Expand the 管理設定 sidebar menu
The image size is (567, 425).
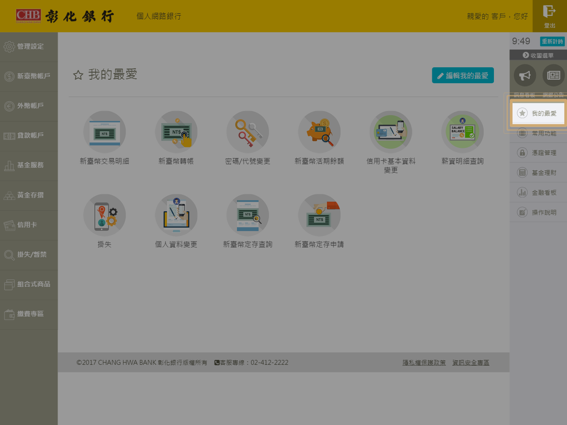click(29, 46)
